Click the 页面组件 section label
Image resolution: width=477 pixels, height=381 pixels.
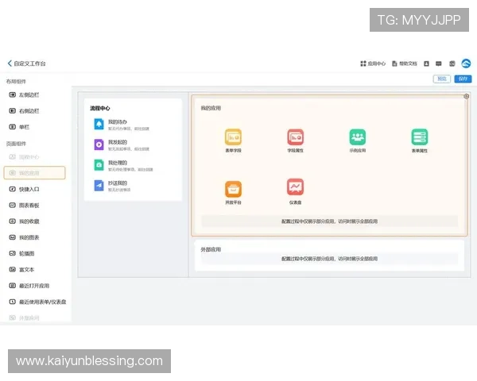(x=16, y=144)
